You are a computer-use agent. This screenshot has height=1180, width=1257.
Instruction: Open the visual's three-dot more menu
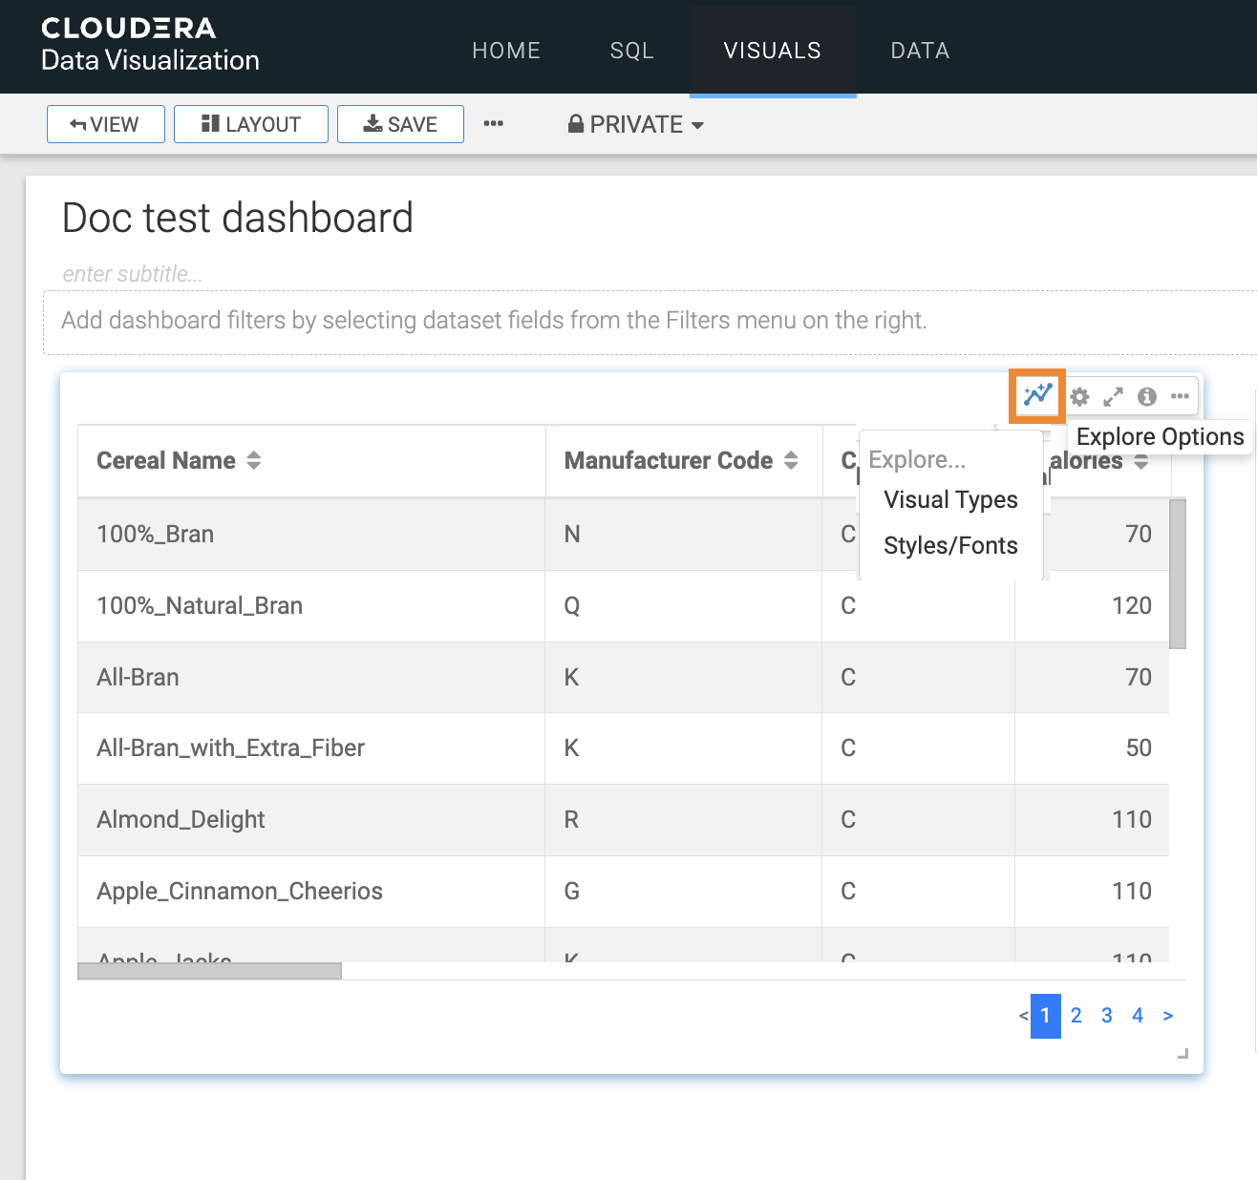pyautogui.click(x=1181, y=397)
